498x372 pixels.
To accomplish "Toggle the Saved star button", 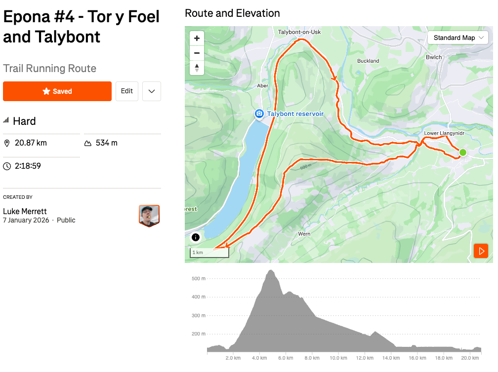I will tap(57, 91).
